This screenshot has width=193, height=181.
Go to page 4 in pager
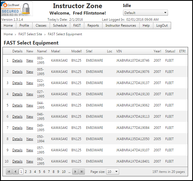tap(35, 172)
